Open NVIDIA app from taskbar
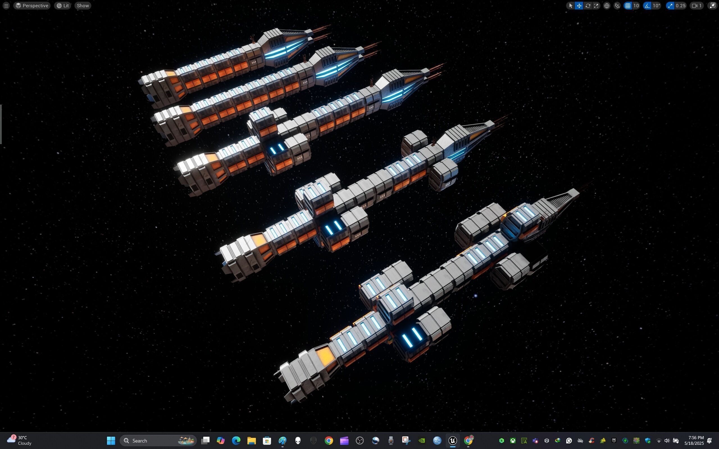Image resolution: width=719 pixels, height=449 pixels. pos(422,441)
